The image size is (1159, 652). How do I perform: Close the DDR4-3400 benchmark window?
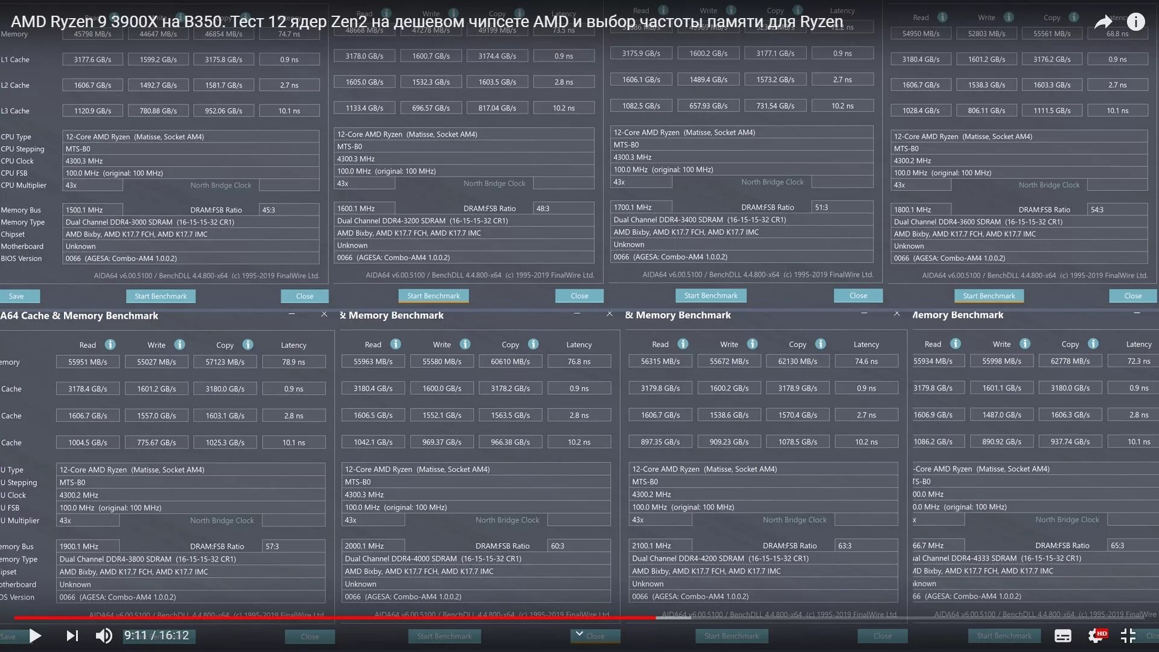[858, 295]
